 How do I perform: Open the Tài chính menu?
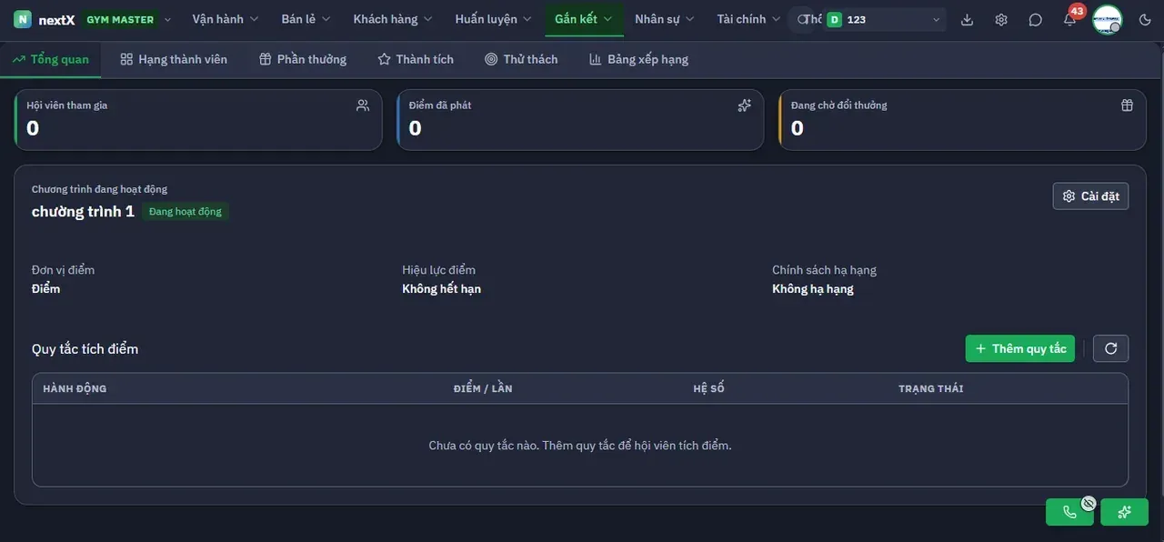click(x=748, y=19)
